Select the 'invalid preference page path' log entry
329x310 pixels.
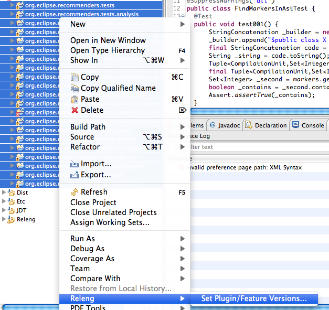click(x=259, y=167)
